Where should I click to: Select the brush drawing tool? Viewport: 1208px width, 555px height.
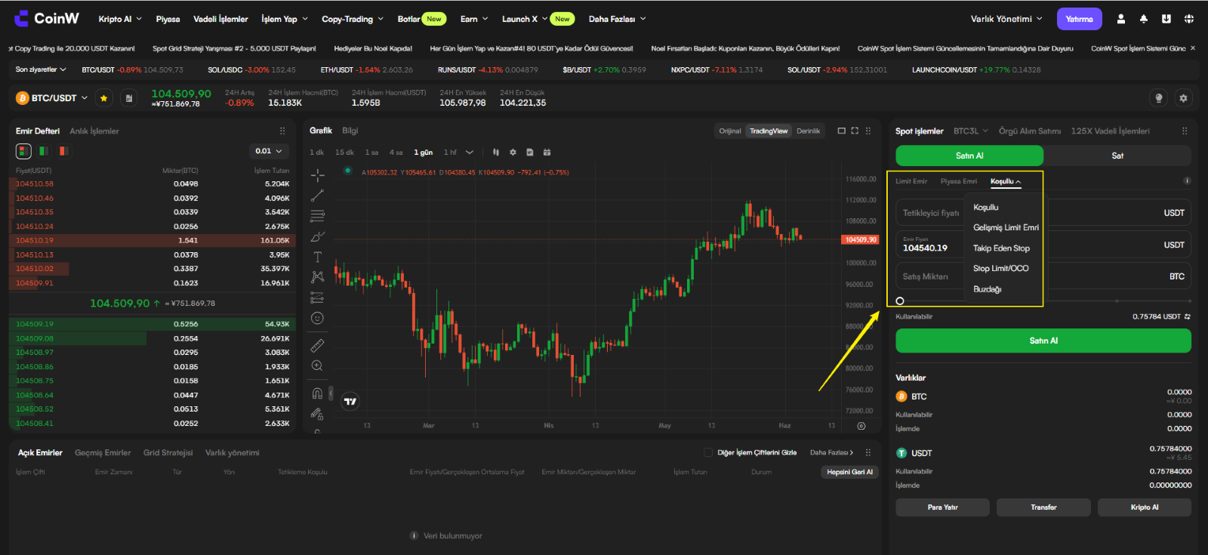pos(317,236)
